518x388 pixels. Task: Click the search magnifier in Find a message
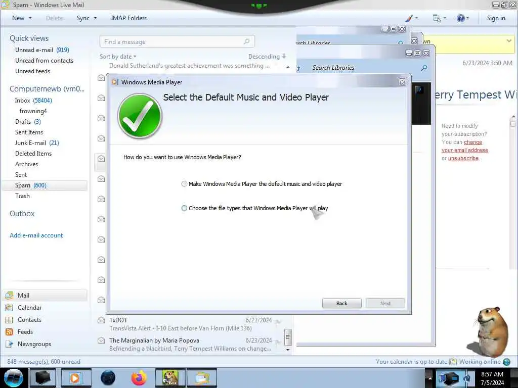click(246, 41)
